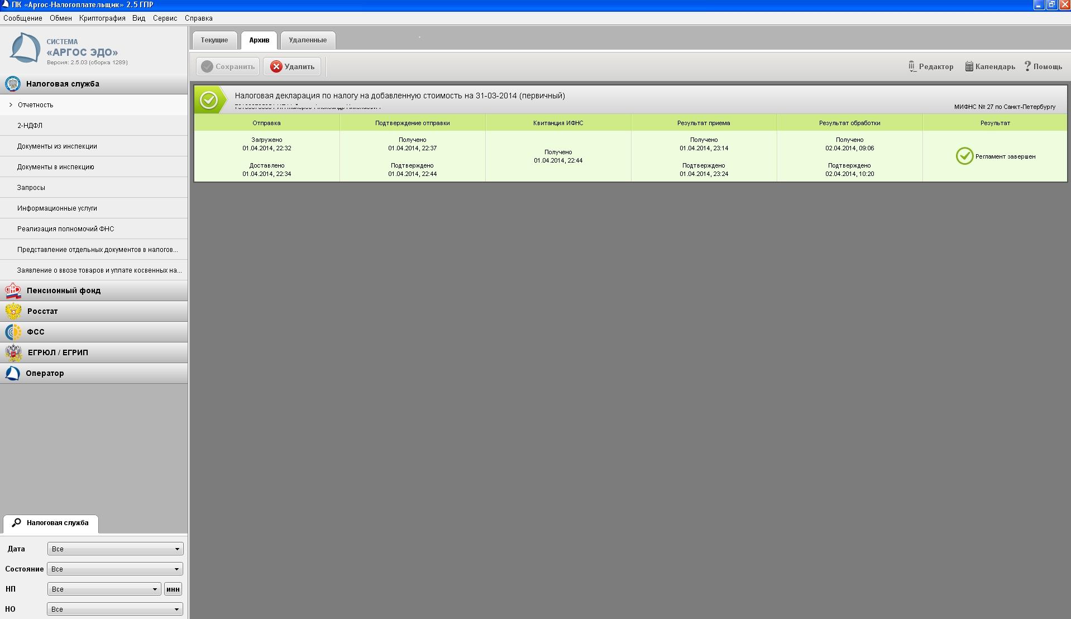The image size is (1071, 619).
Task: Open the Обмен menu
Action: (x=61, y=18)
